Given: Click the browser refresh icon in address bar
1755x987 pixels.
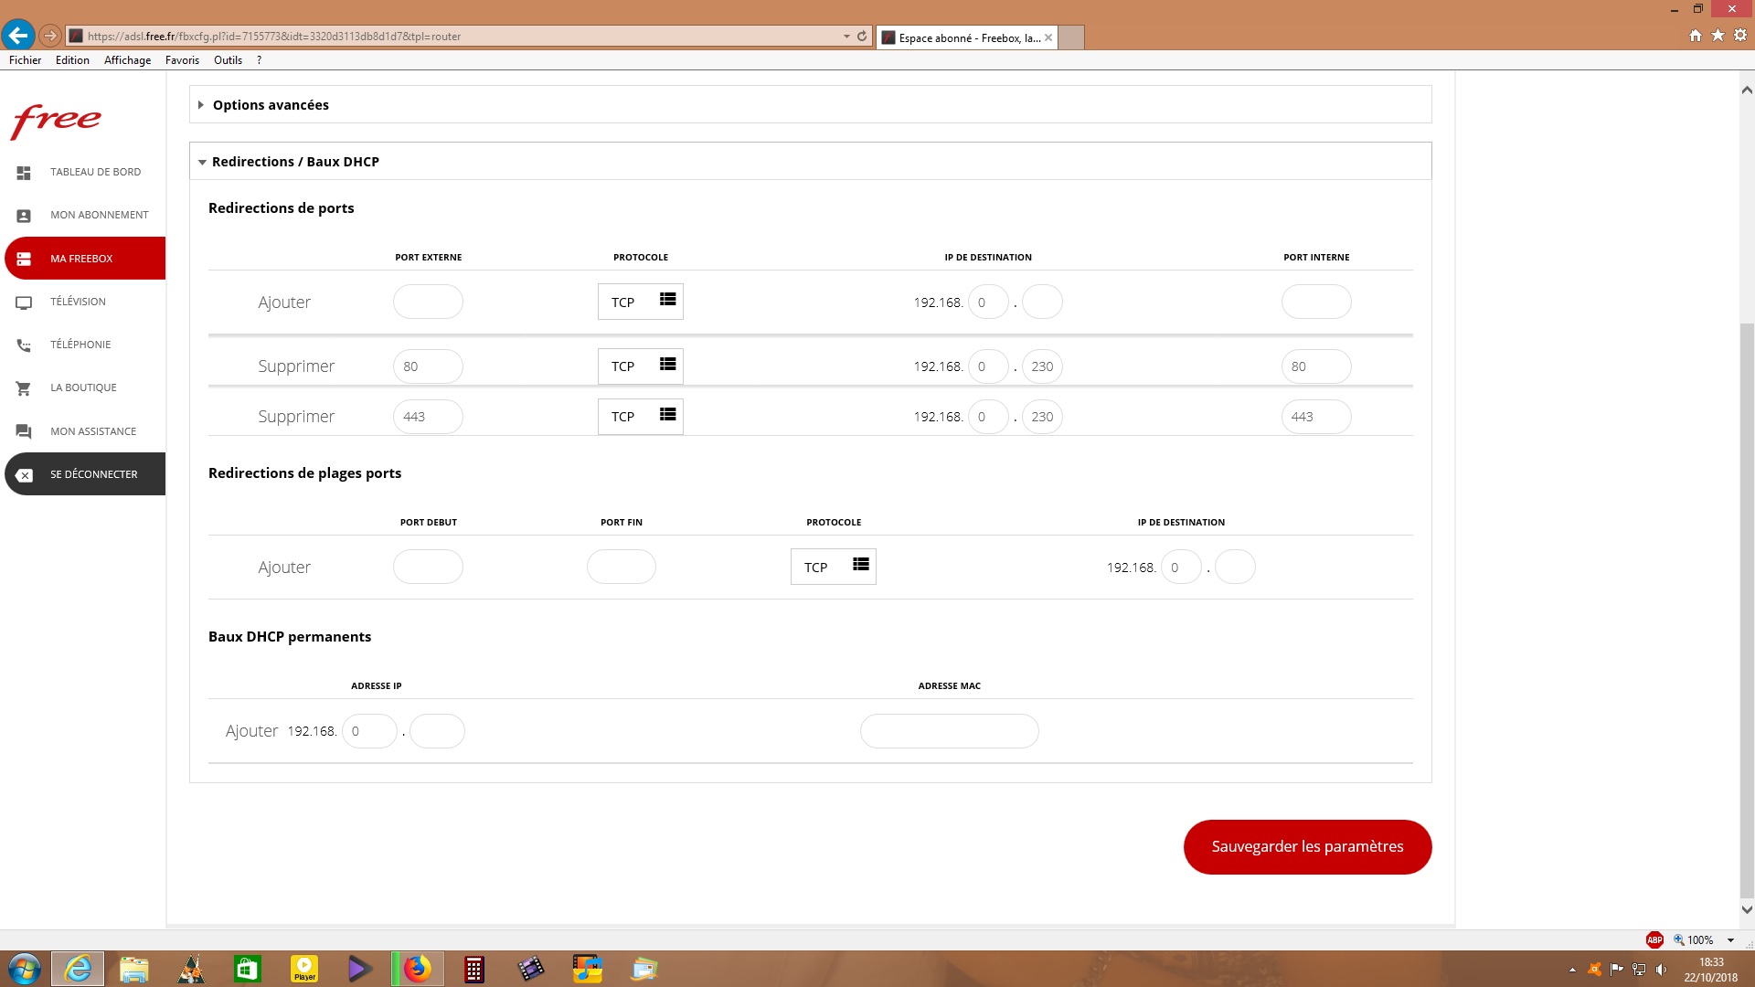Looking at the screenshot, I should pos(861,37).
